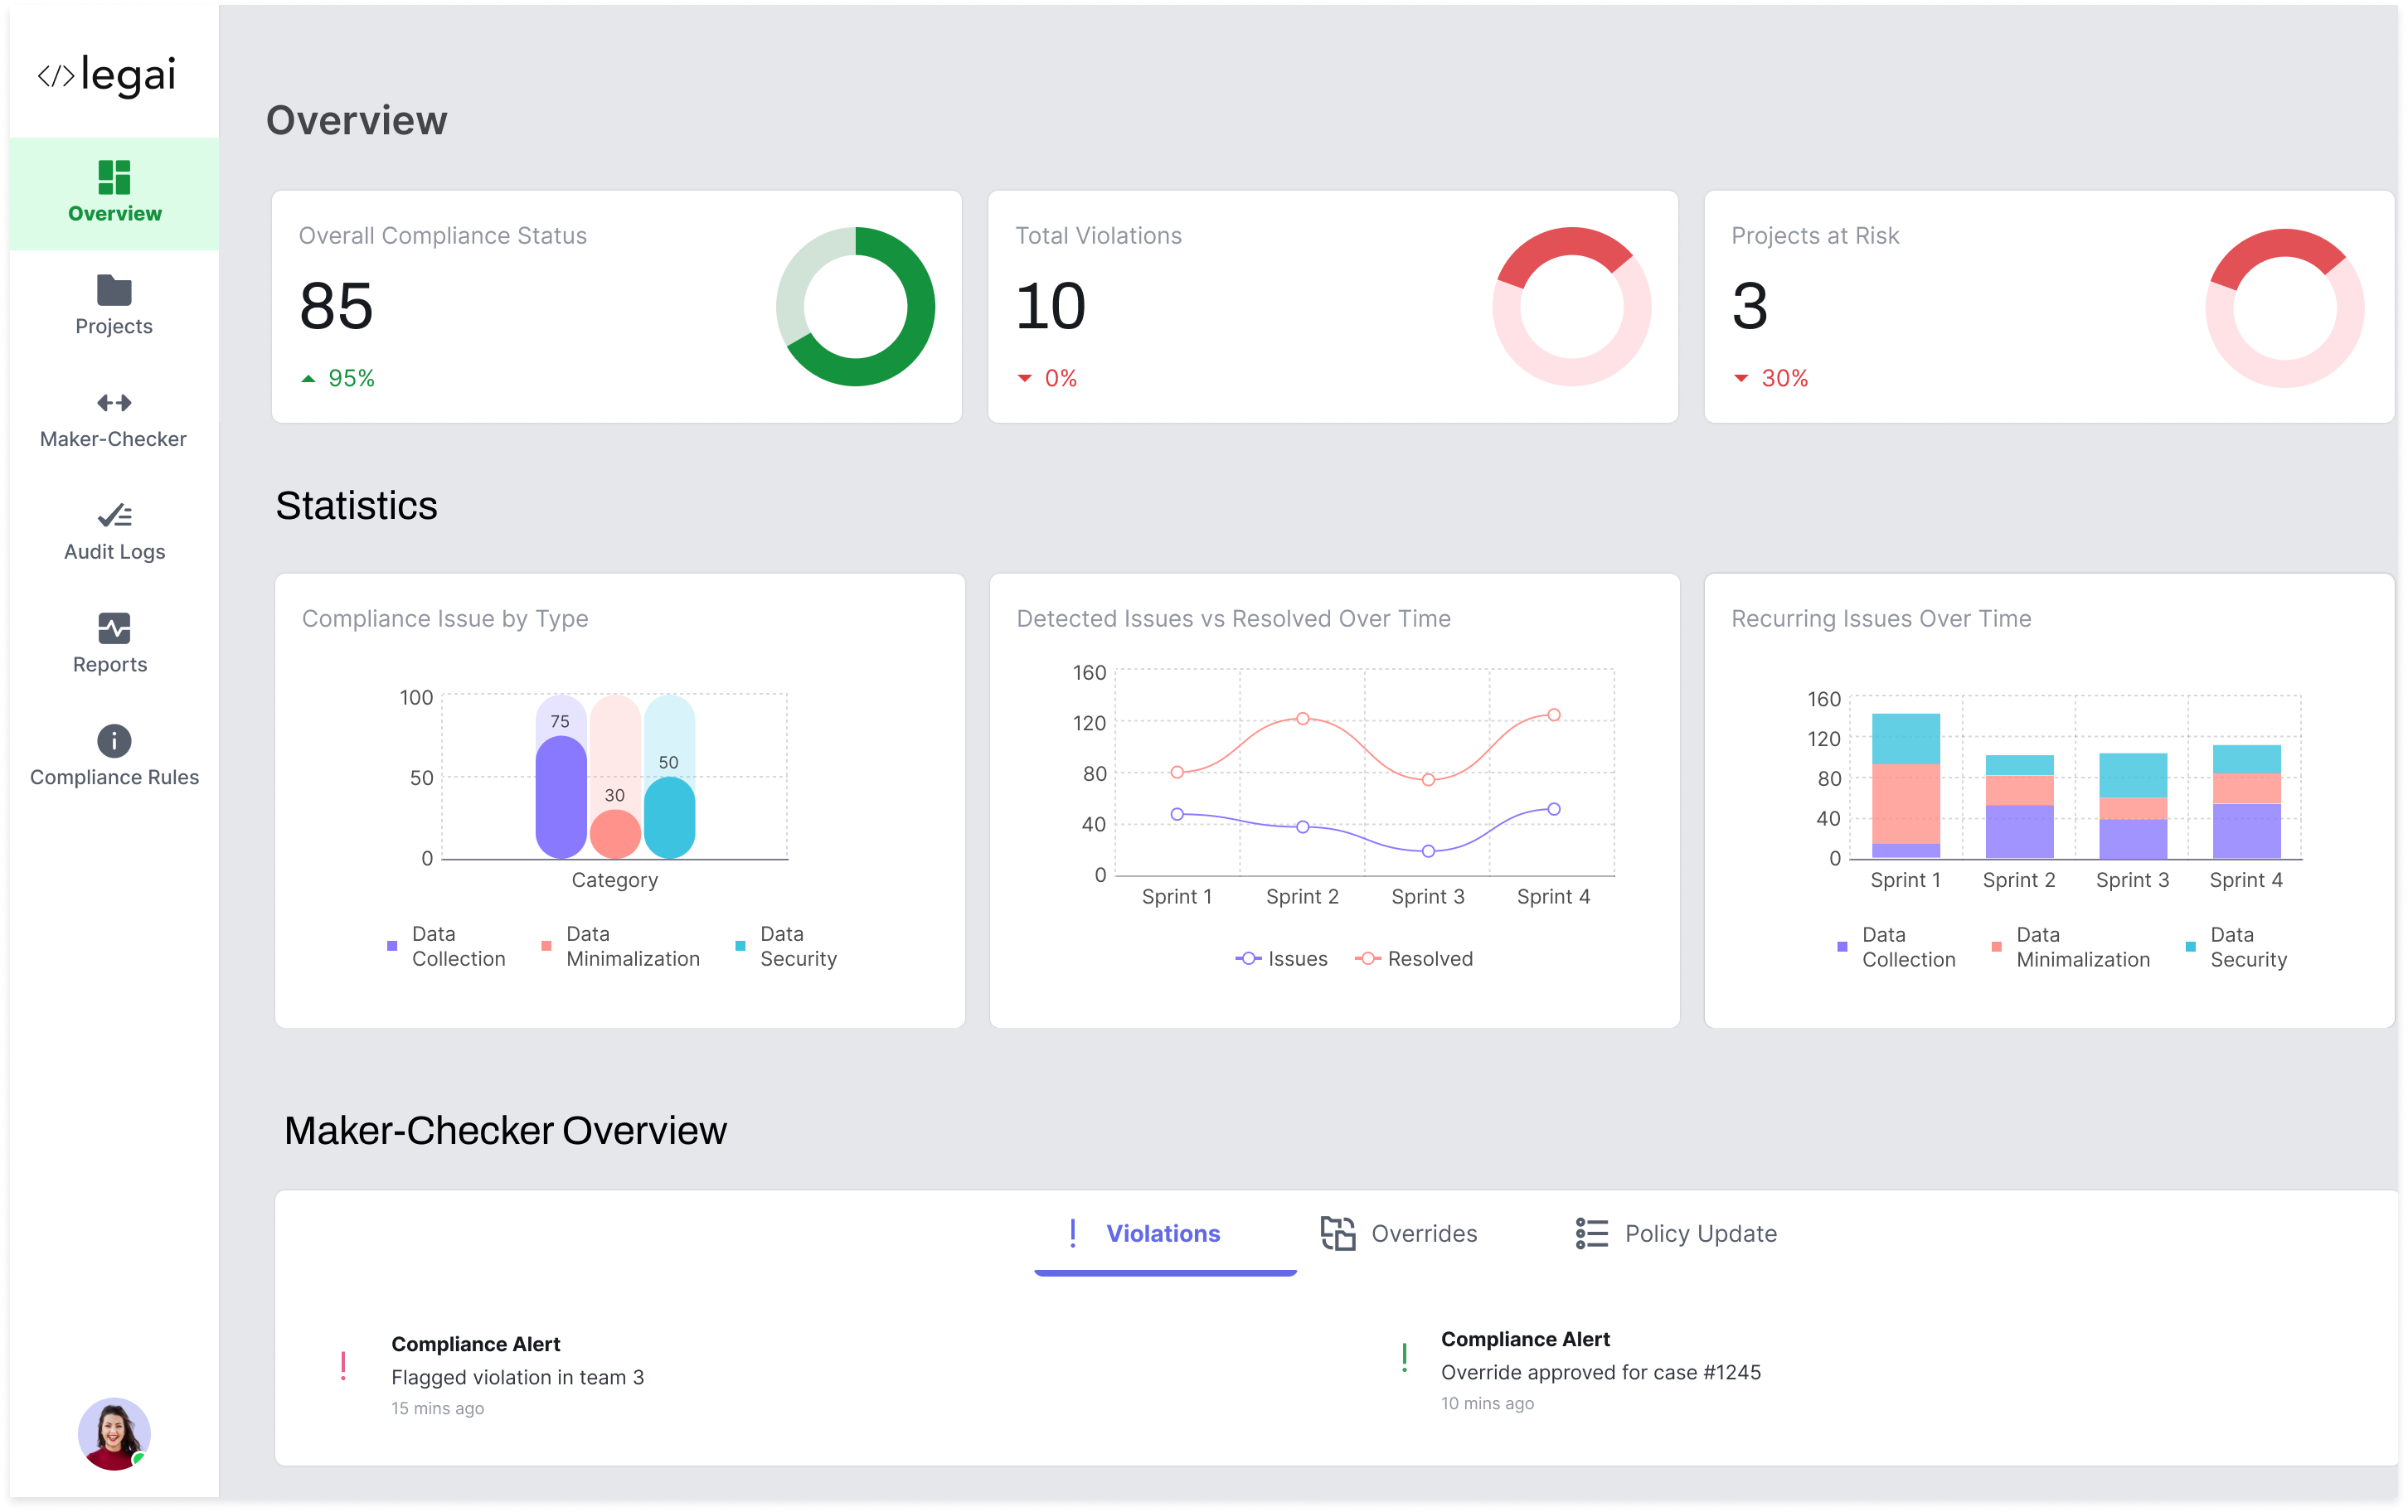Click the Sprint 2 stacked bar in Recurring Issues

(2019, 807)
